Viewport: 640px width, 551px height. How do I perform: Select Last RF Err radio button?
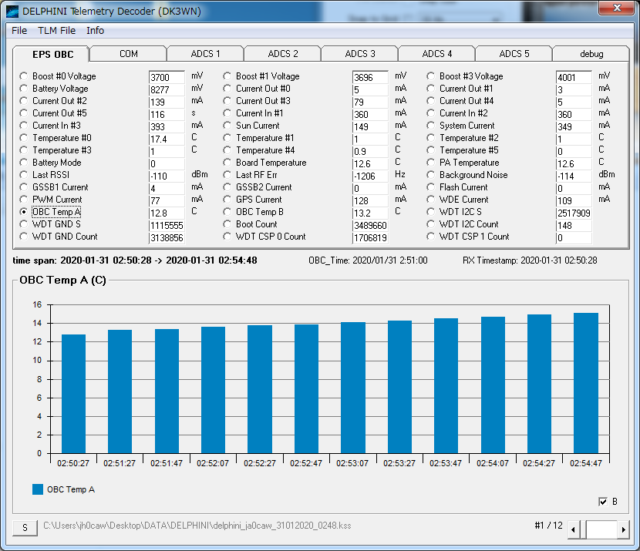(x=227, y=175)
